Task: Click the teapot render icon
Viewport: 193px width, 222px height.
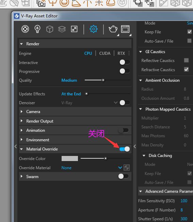Action: tap(113, 29)
